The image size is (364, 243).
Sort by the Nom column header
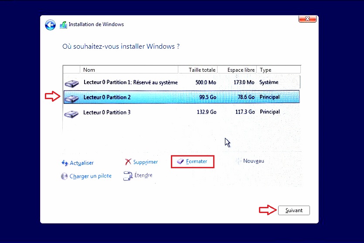129,70
